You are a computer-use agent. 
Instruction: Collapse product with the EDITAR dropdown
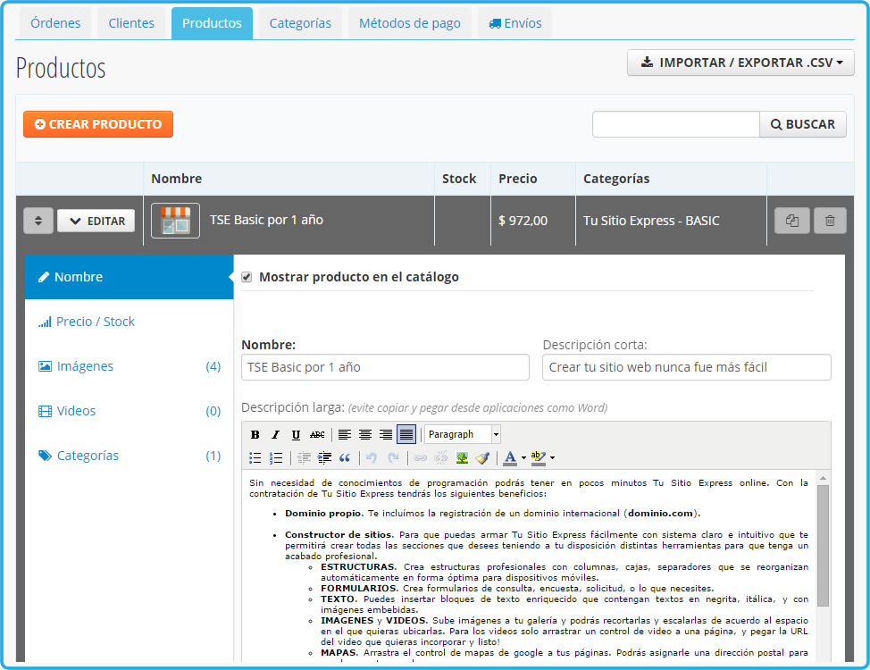(x=96, y=221)
